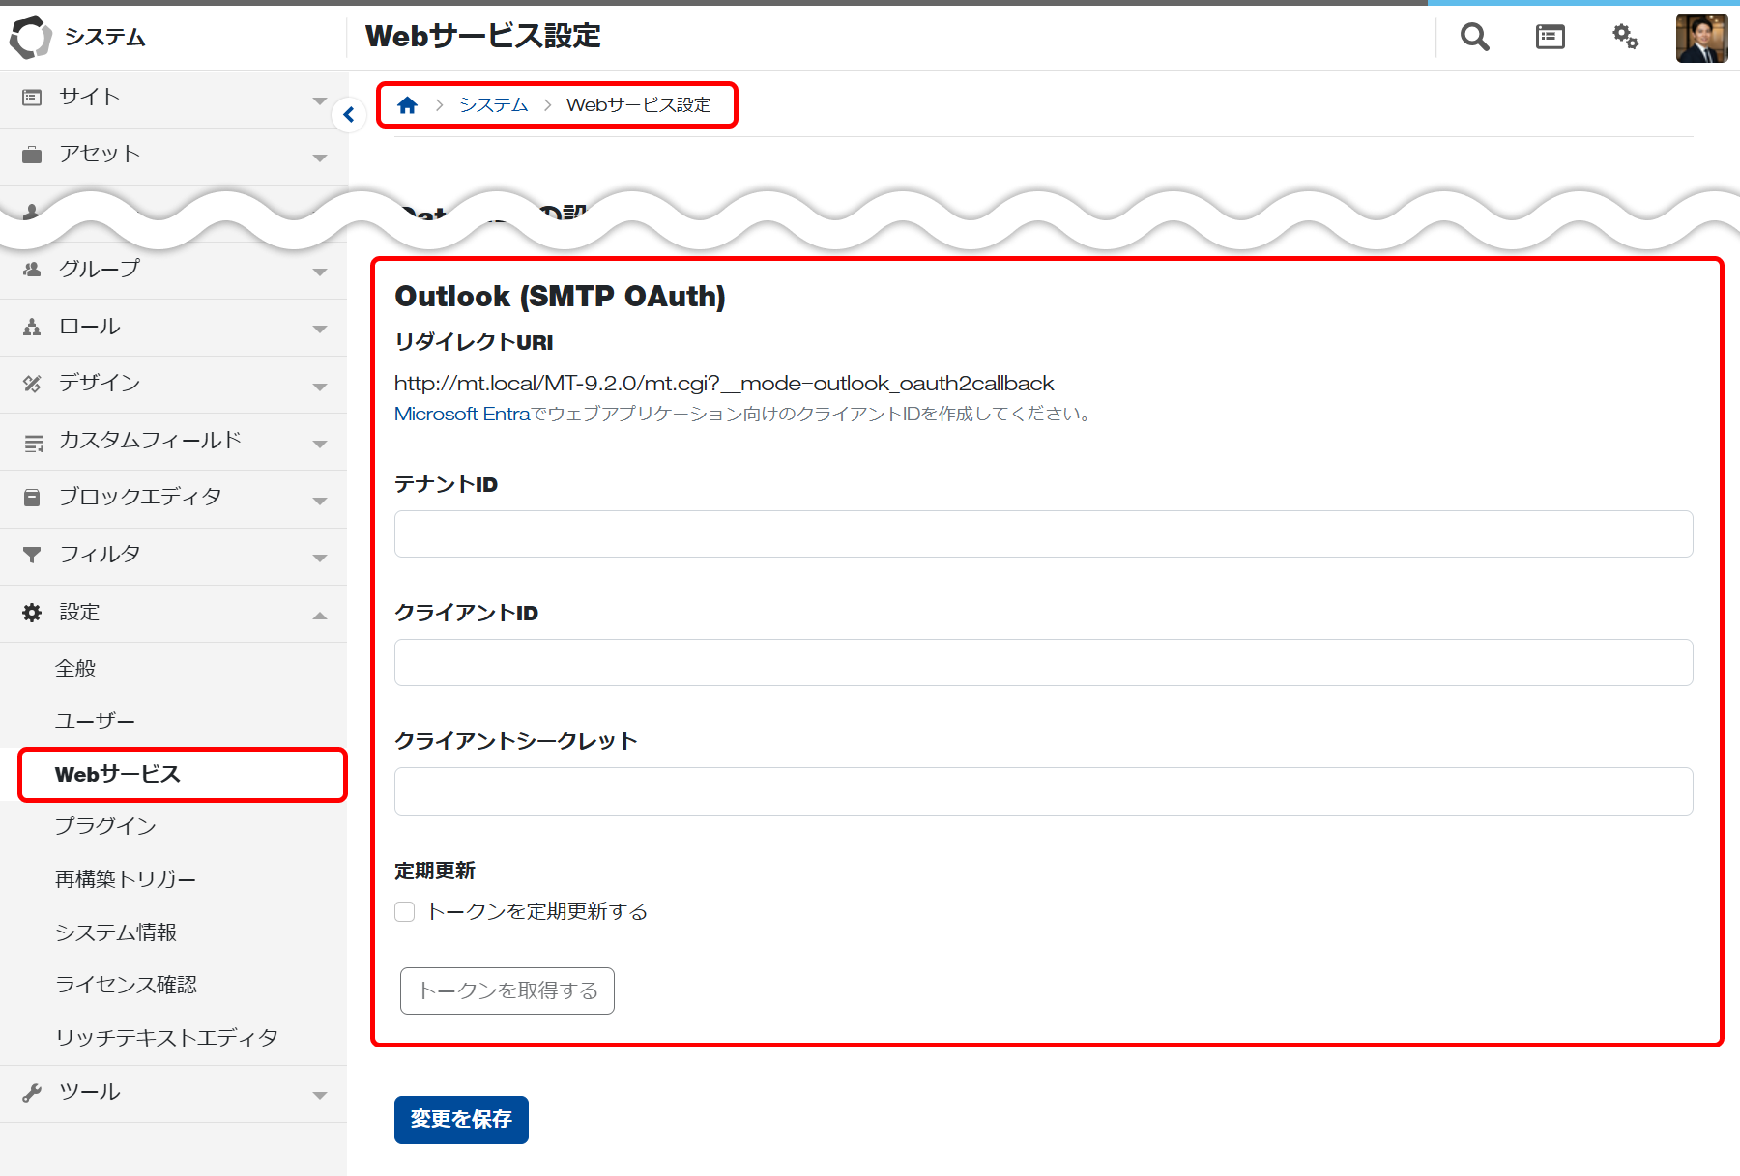Open ライセンス確認 page
1740x1176 pixels.
(x=126, y=985)
